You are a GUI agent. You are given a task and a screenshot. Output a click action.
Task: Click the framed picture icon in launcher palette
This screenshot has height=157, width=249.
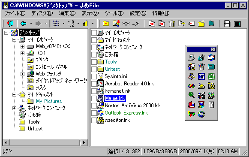pos(201,105)
